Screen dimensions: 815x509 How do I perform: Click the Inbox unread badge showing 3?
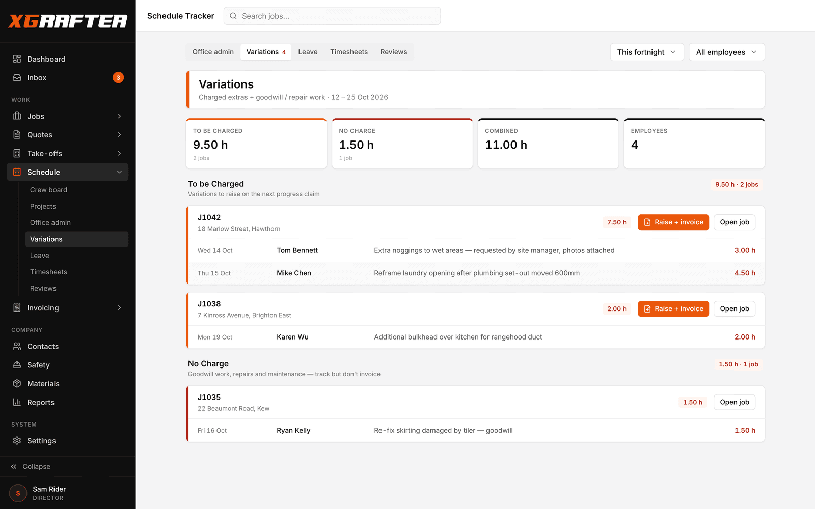[x=118, y=78]
